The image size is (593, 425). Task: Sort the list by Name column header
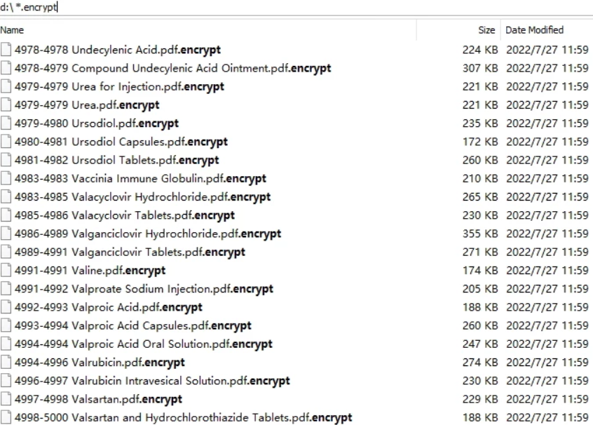pos(13,30)
